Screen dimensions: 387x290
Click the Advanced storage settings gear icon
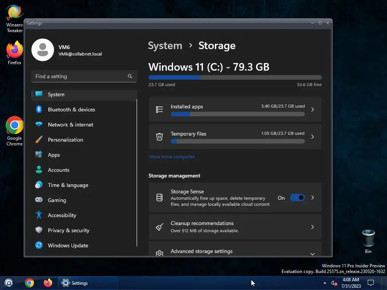click(159, 253)
